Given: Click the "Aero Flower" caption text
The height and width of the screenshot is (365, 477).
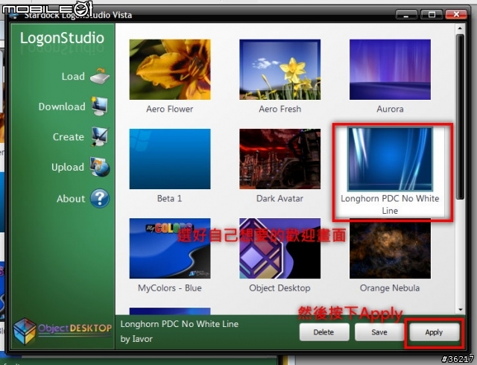Looking at the screenshot, I should click(170, 109).
